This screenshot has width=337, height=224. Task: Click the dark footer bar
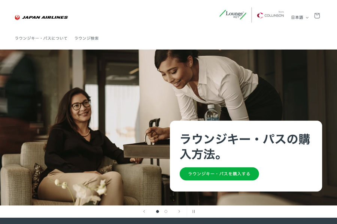(168, 221)
